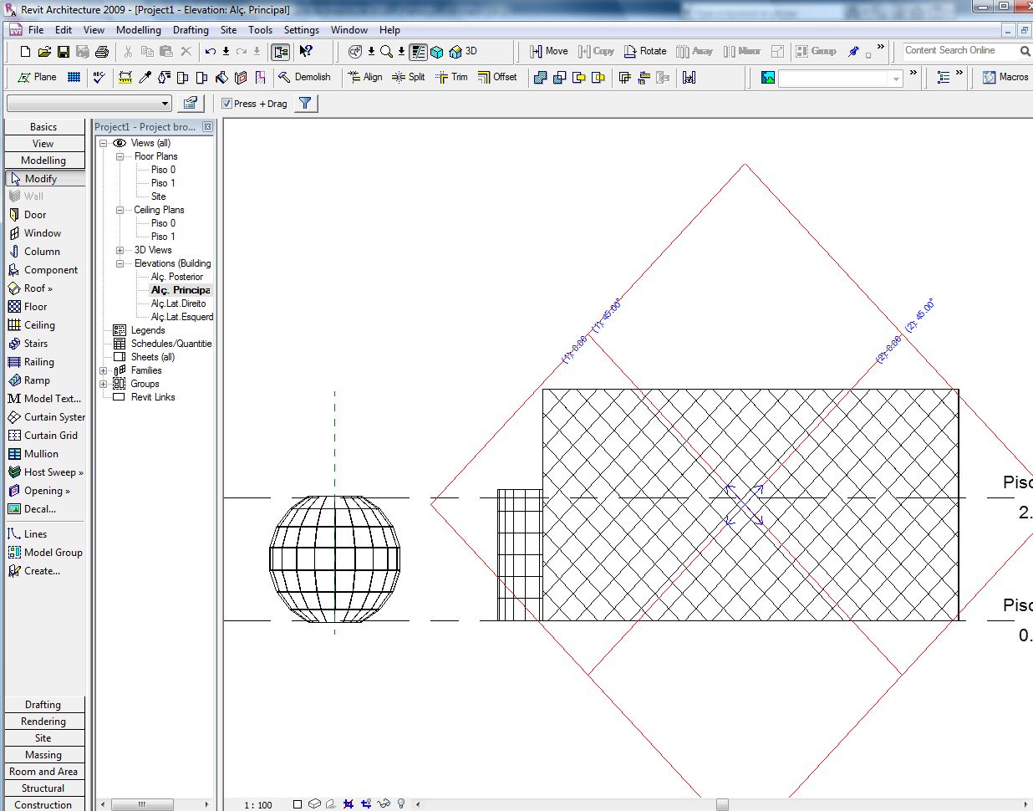Expand the 3D Views tree node
The width and height of the screenshot is (1033, 811).
click(120, 250)
